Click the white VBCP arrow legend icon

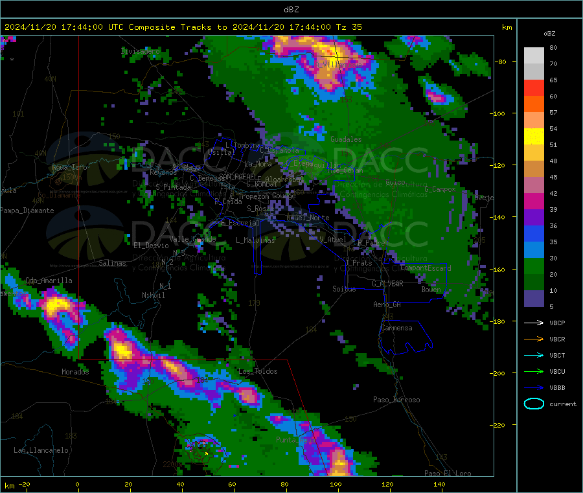tap(534, 323)
